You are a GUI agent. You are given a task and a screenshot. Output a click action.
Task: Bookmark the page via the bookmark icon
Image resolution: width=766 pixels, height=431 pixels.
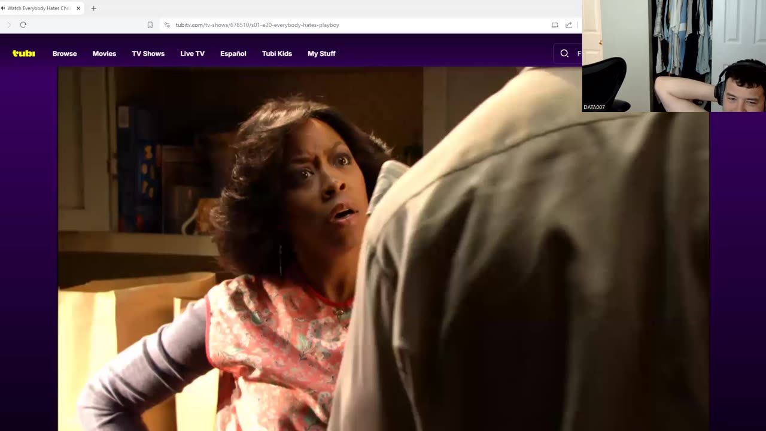[150, 25]
